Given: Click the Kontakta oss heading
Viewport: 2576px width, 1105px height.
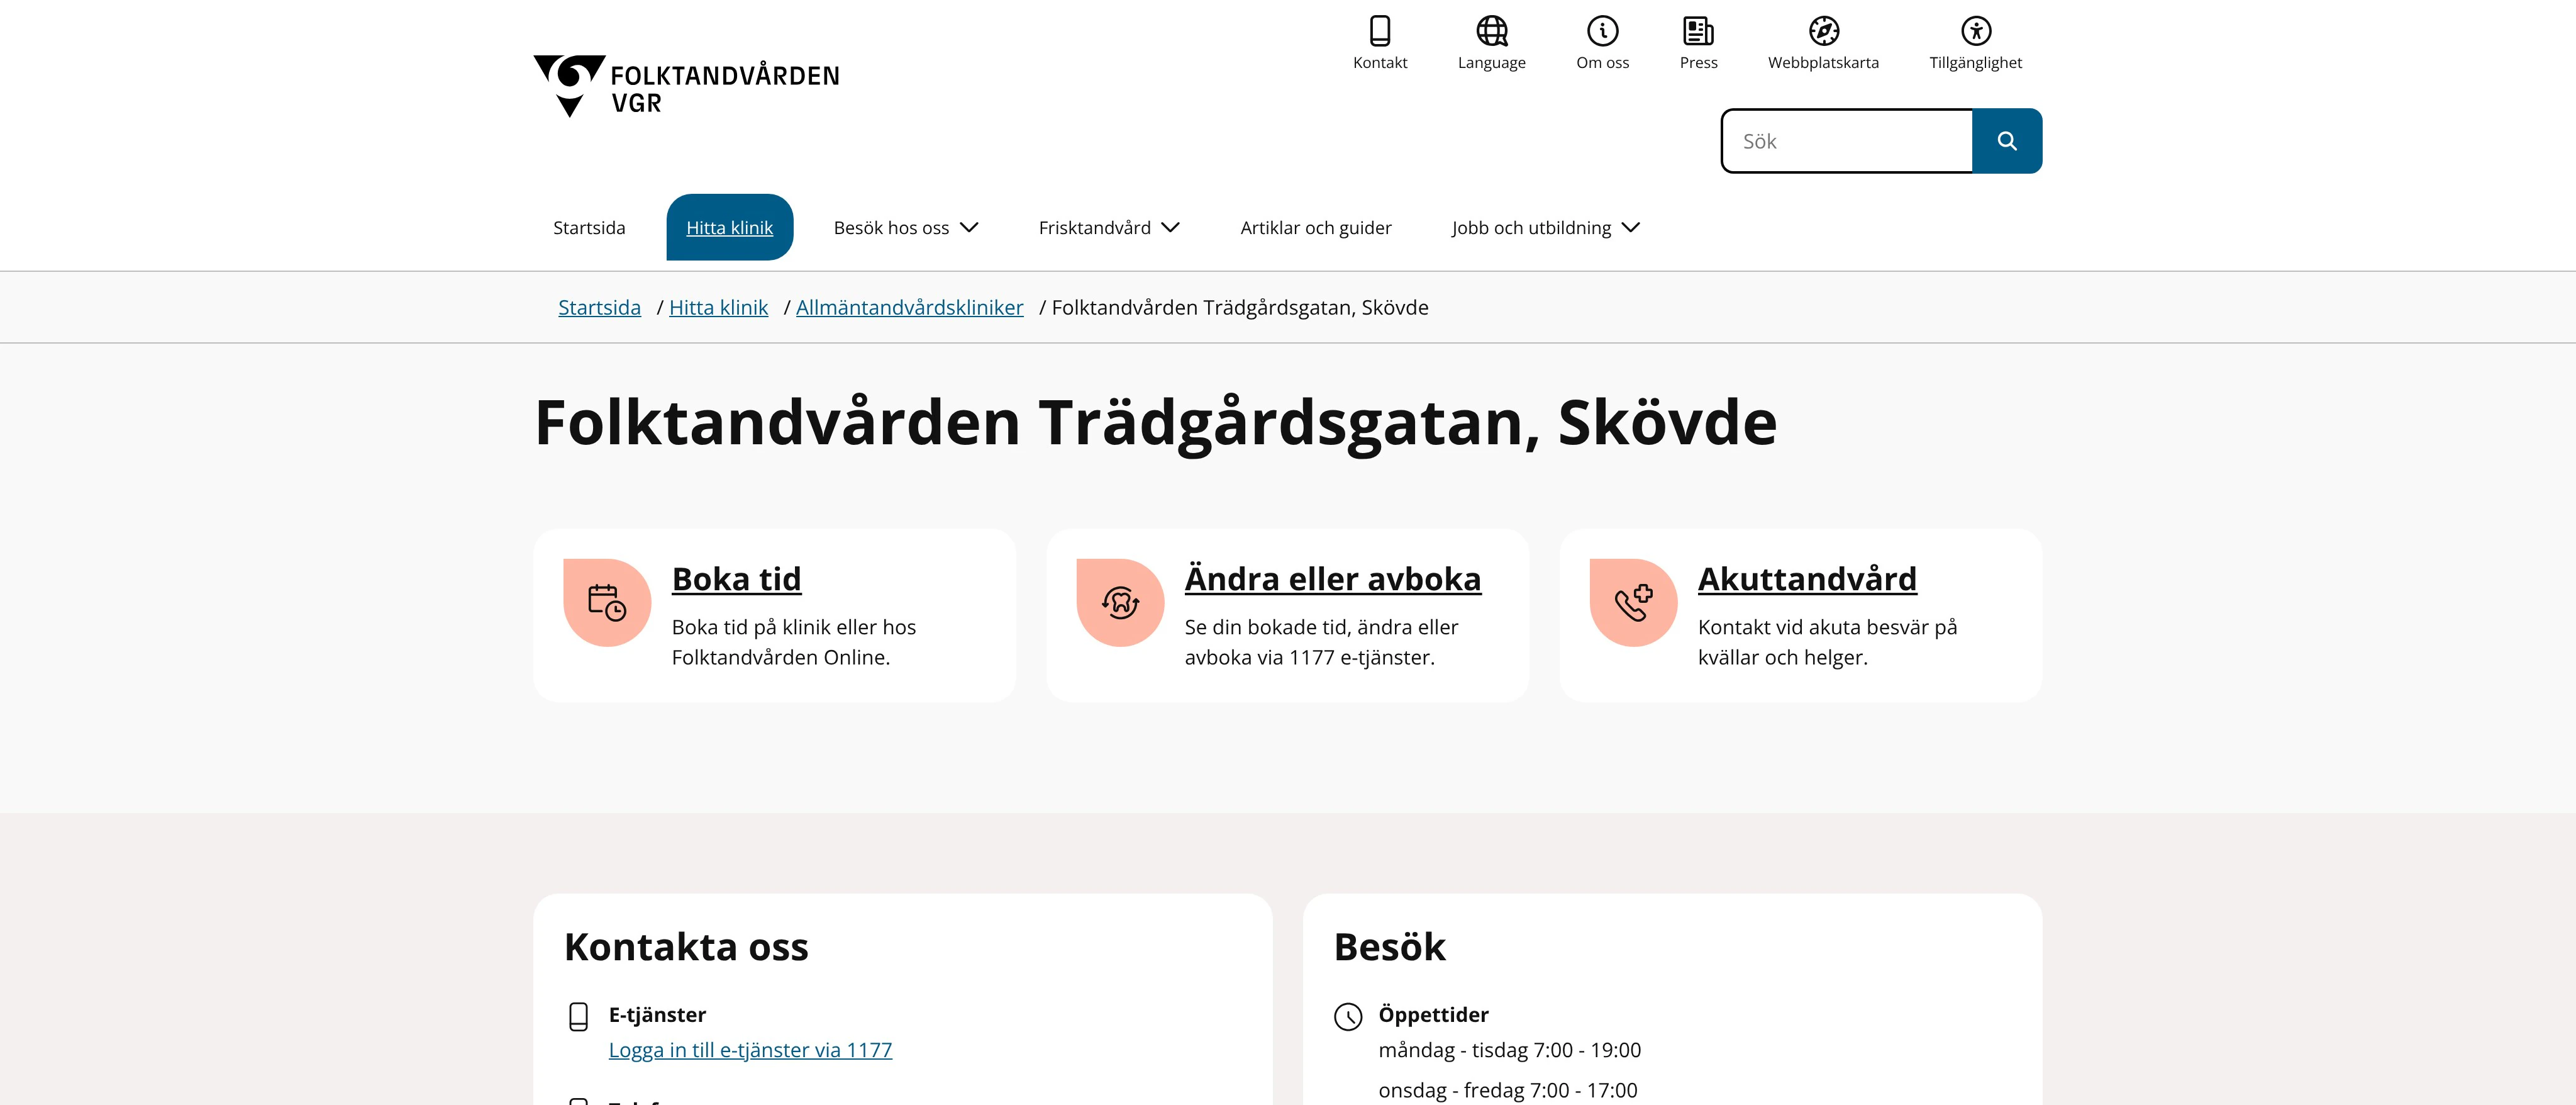Looking at the screenshot, I should pyautogui.click(x=686, y=947).
